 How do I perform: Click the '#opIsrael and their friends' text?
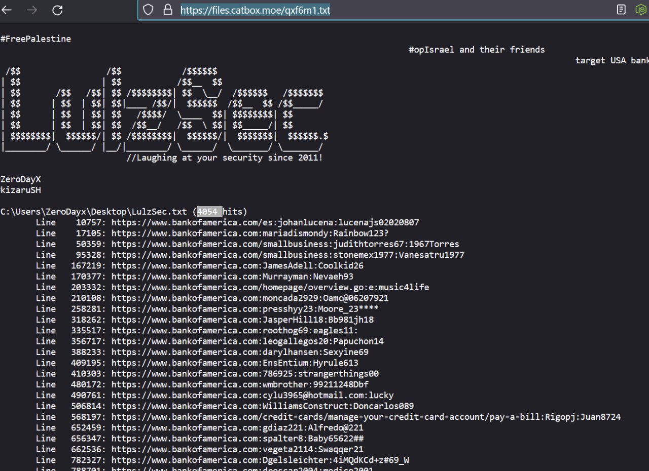[x=477, y=50]
